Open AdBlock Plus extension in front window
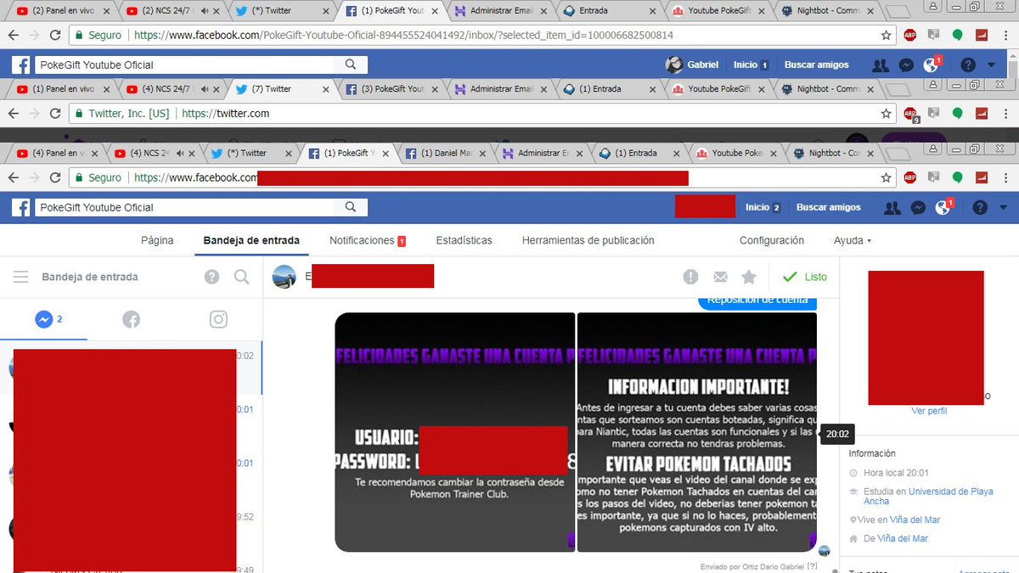The height and width of the screenshot is (573, 1019). coord(909,177)
